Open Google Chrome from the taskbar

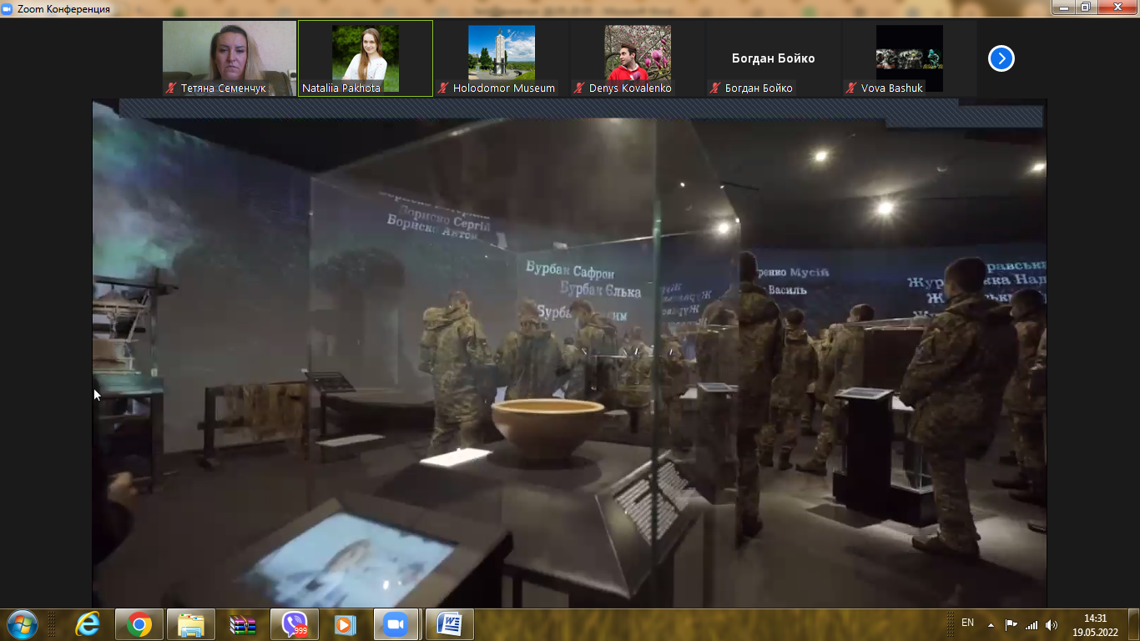(x=139, y=624)
